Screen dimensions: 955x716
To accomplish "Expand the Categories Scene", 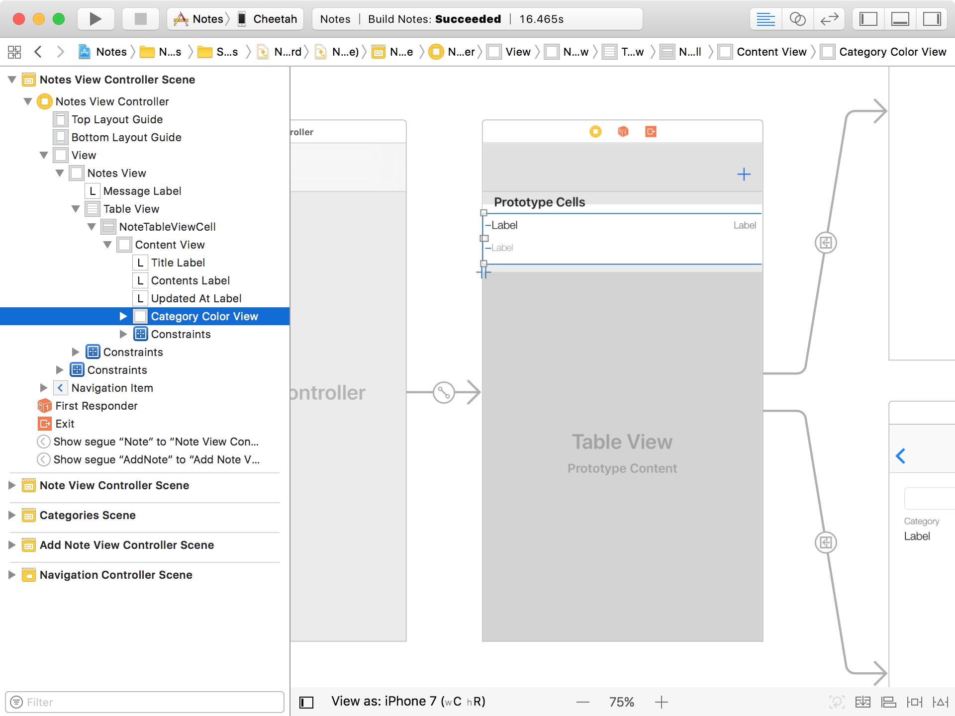I will tap(12, 515).
